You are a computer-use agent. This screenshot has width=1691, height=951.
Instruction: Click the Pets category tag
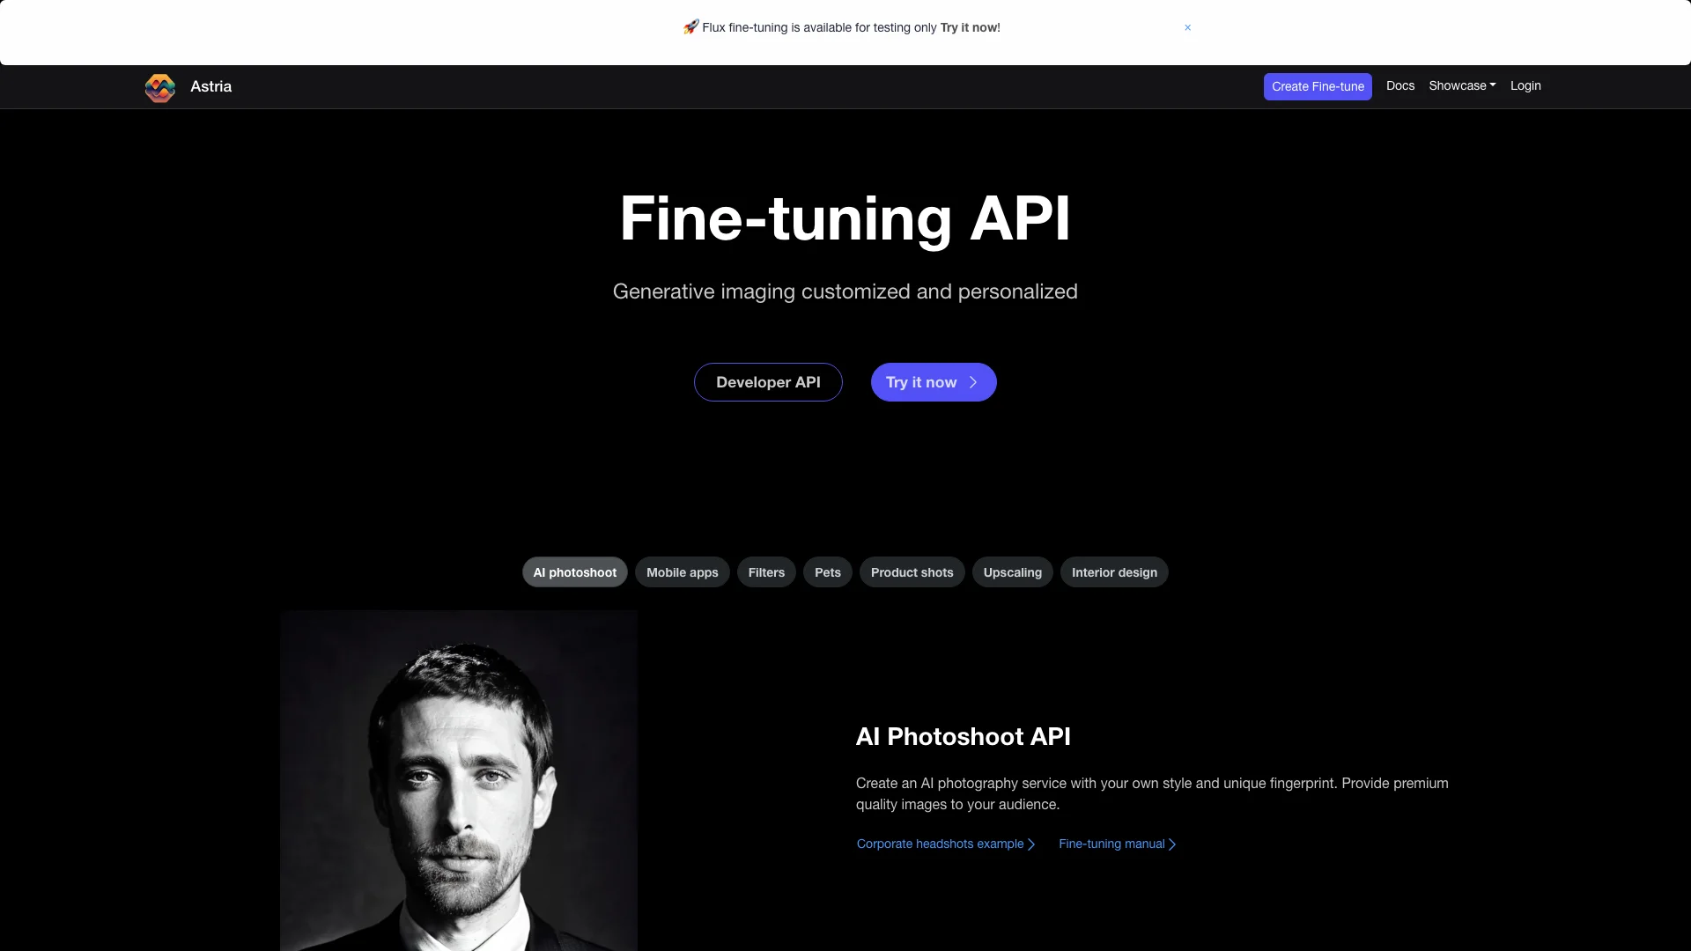coord(827,571)
